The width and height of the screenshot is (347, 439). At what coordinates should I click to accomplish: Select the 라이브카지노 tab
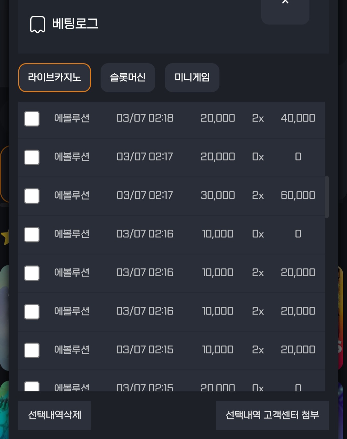click(x=55, y=78)
